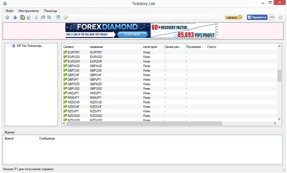Screen dimensions: 287x173
Task: Click Forex category in the EURZAR row
Action: (x=147, y=62)
